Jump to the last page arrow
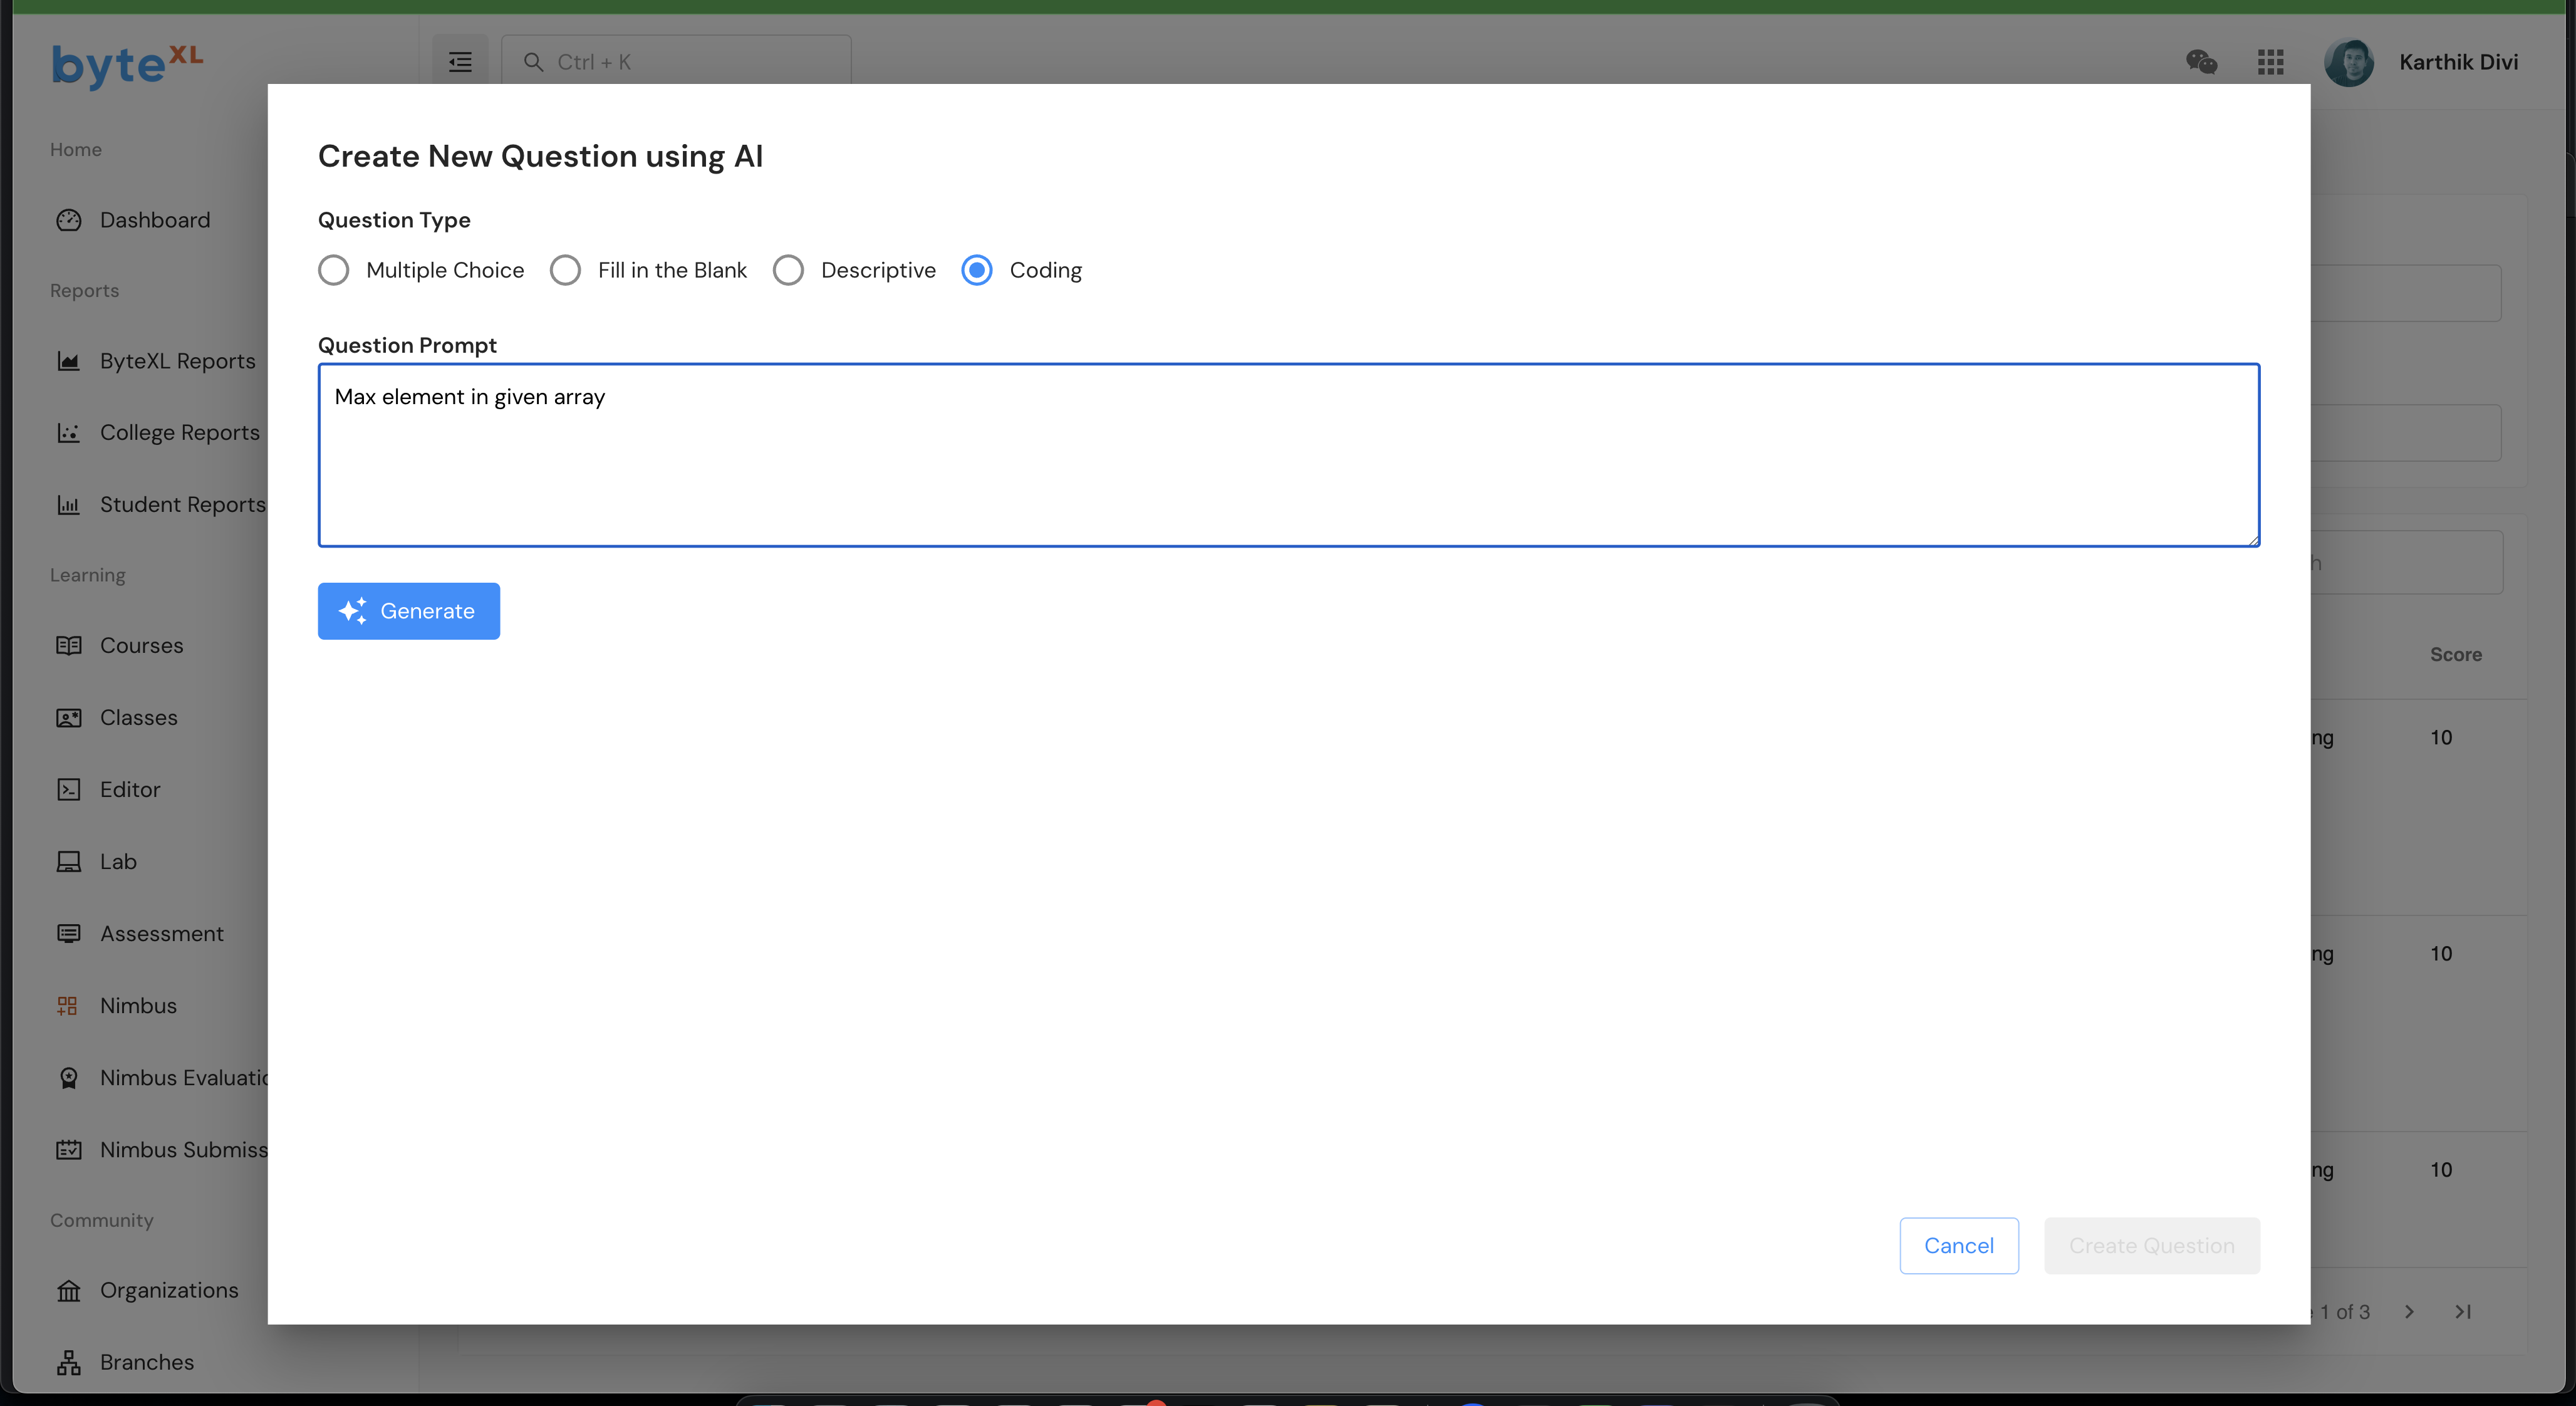 click(2463, 1312)
